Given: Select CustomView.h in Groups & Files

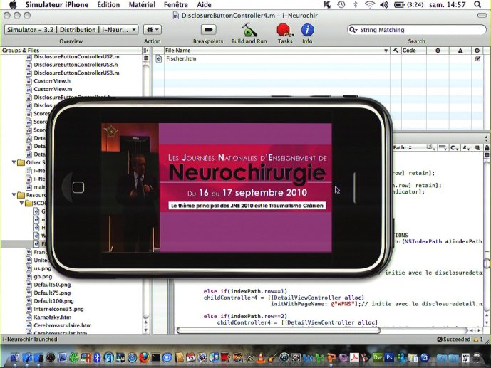Looking at the screenshot, I should (x=52, y=81).
